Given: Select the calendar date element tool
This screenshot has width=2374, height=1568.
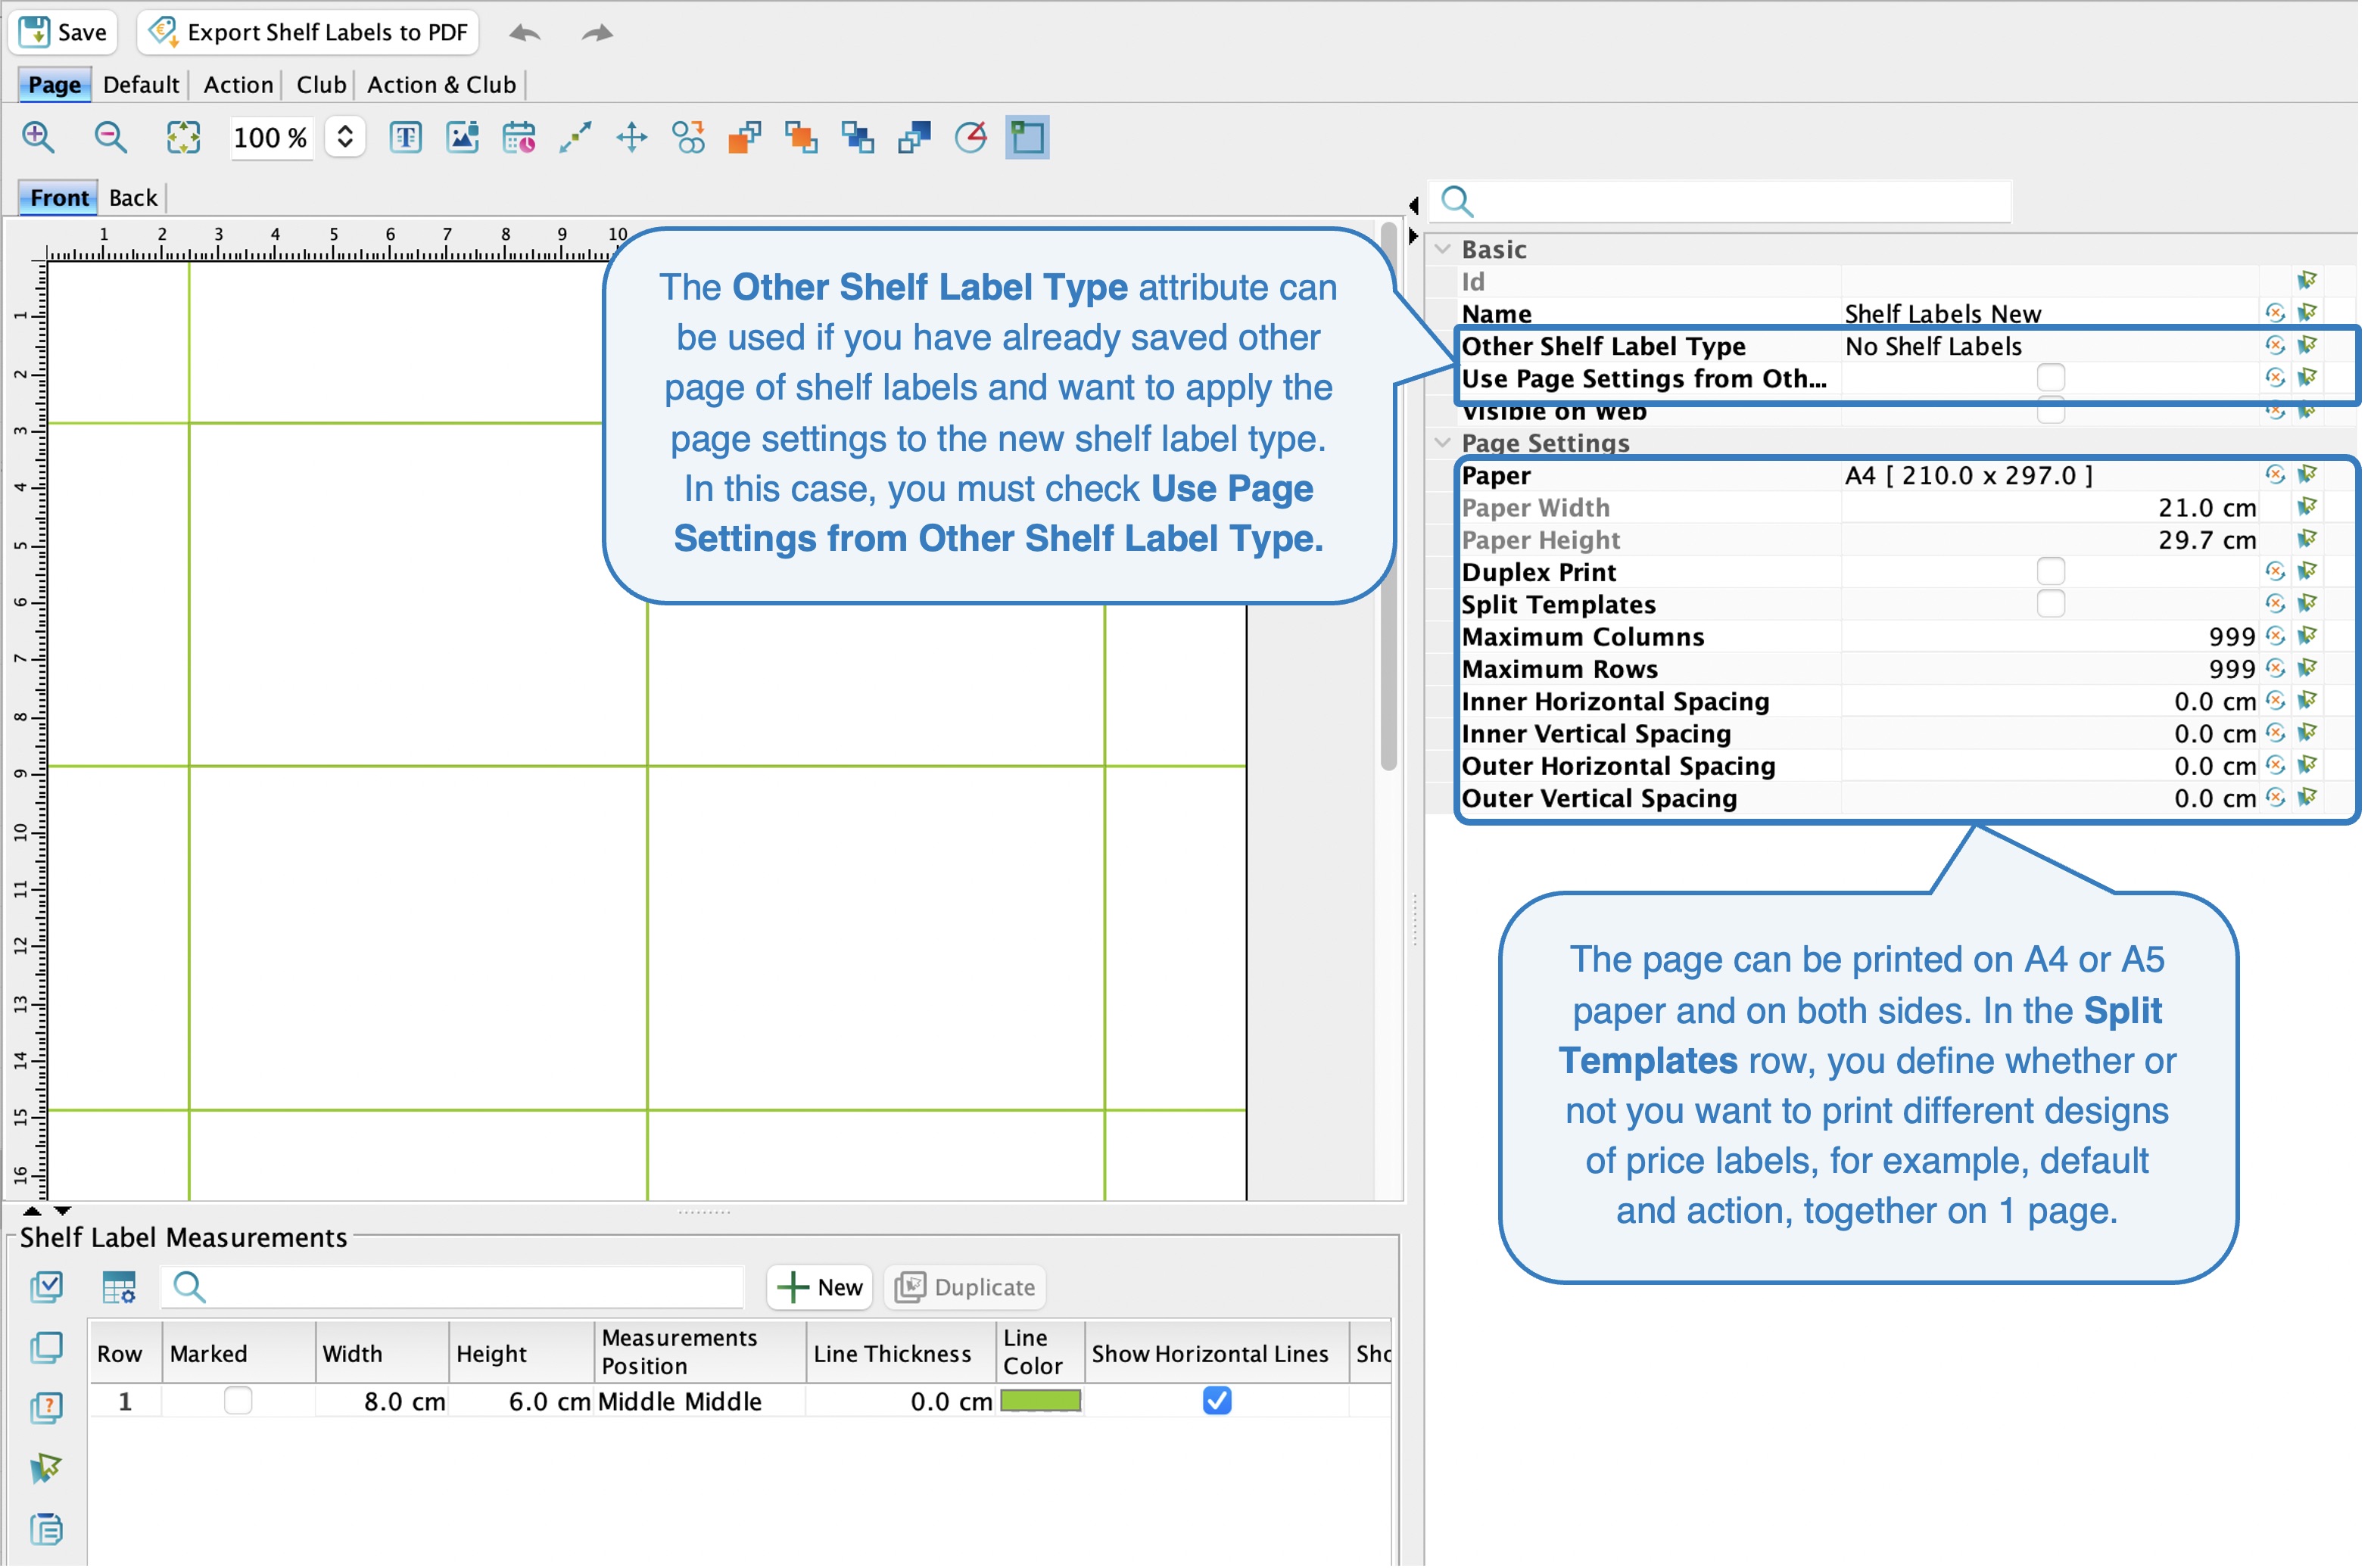Looking at the screenshot, I should tap(519, 137).
